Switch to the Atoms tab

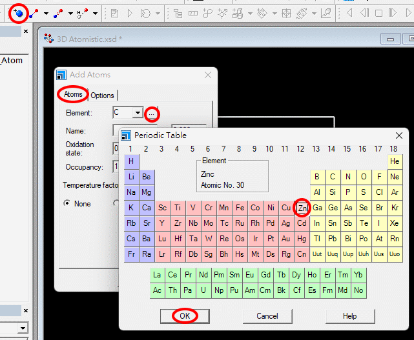coord(73,95)
